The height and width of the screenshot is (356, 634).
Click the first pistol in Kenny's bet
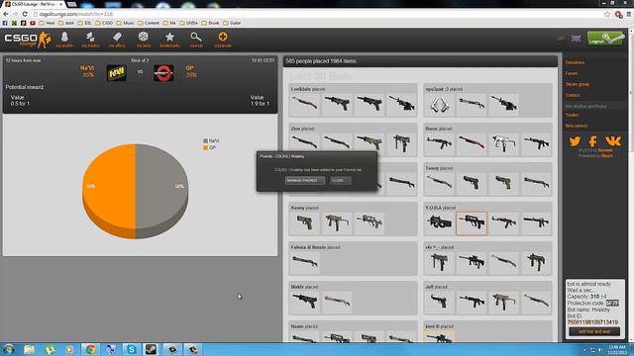pos(304,222)
